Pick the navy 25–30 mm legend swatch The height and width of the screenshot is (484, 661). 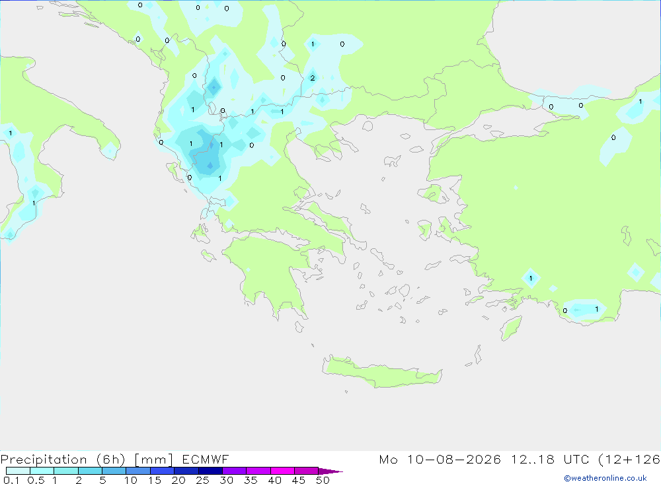tap(210, 471)
